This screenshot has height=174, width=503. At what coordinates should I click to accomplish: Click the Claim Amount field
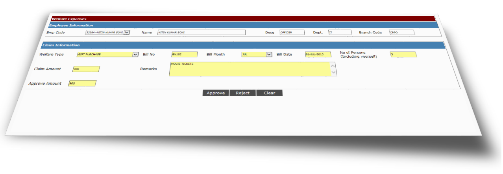tap(86, 69)
